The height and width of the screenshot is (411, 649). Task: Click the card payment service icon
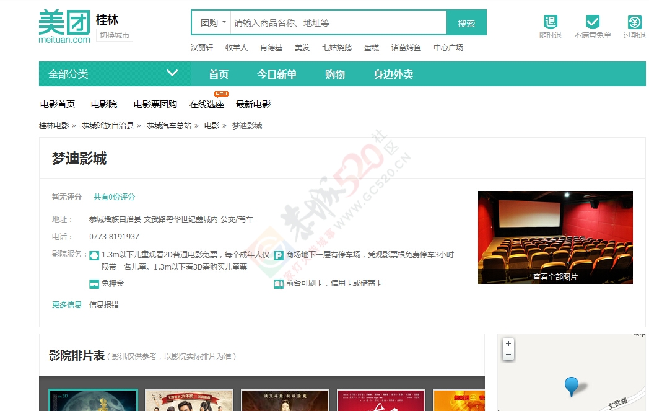point(279,284)
